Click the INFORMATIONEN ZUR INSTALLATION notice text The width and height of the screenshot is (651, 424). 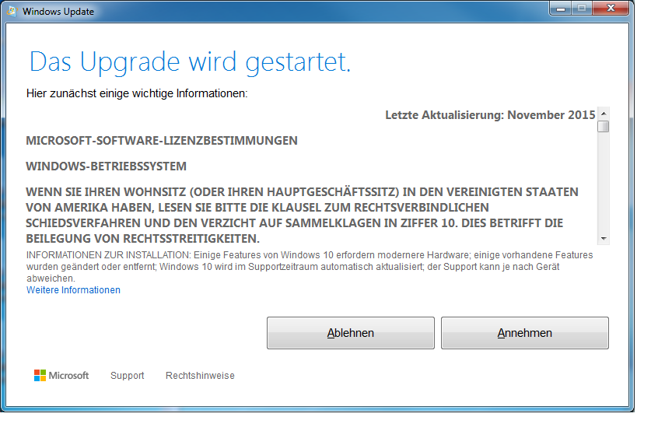(310, 266)
